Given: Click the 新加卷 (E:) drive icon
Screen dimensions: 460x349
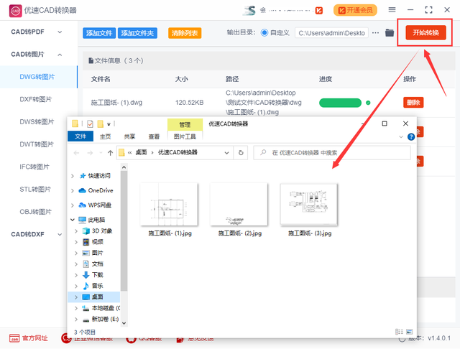Looking at the screenshot, I should [x=86, y=320].
